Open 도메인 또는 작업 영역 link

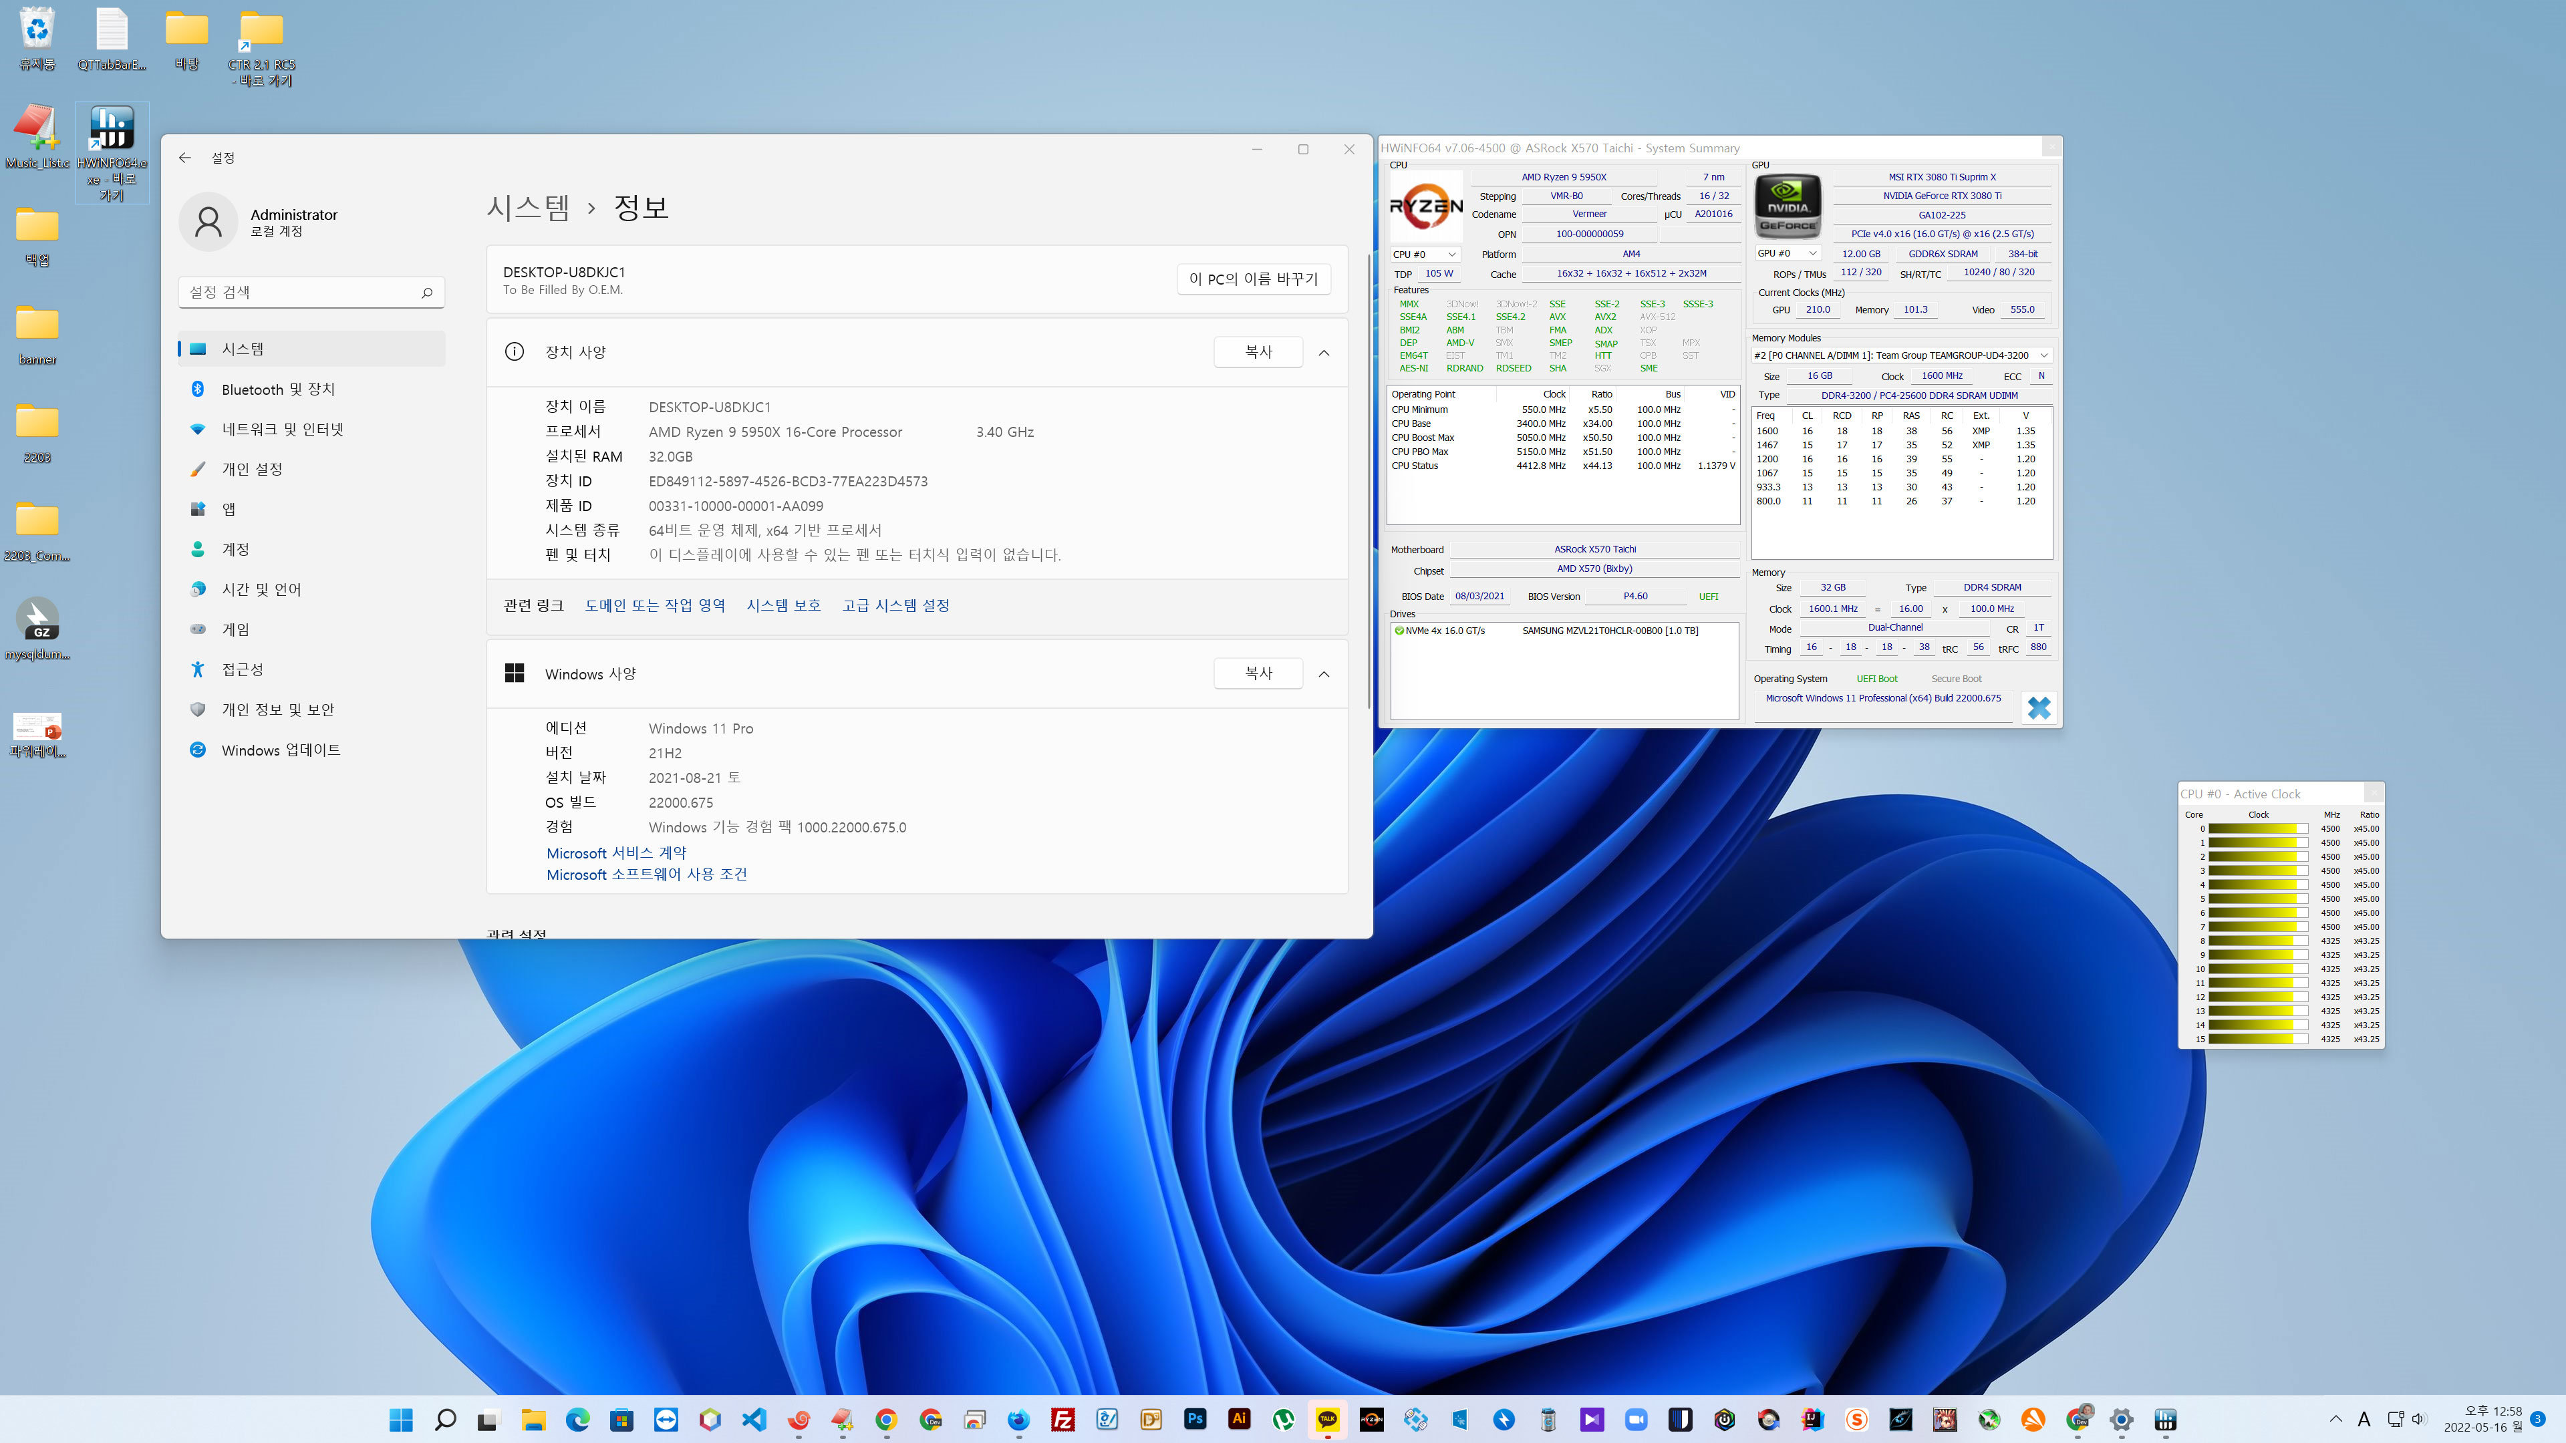(x=654, y=605)
